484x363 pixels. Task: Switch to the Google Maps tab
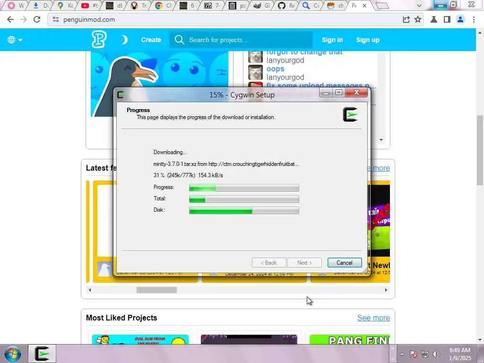tap(64, 6)
